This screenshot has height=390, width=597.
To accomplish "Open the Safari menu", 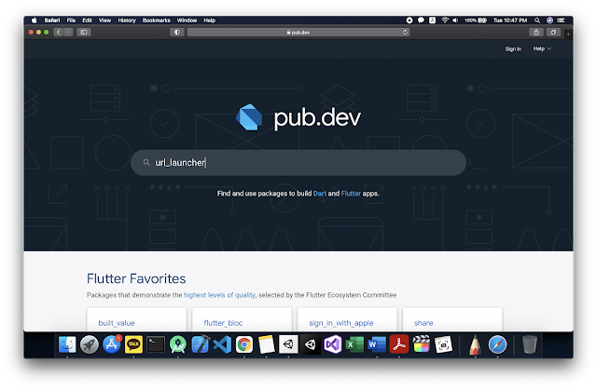I will coord(52,20).
